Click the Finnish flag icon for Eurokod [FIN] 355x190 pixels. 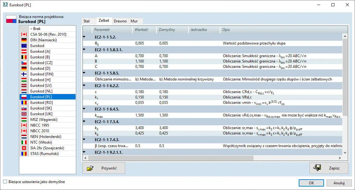pyautogui.click(x=24, y=74)
